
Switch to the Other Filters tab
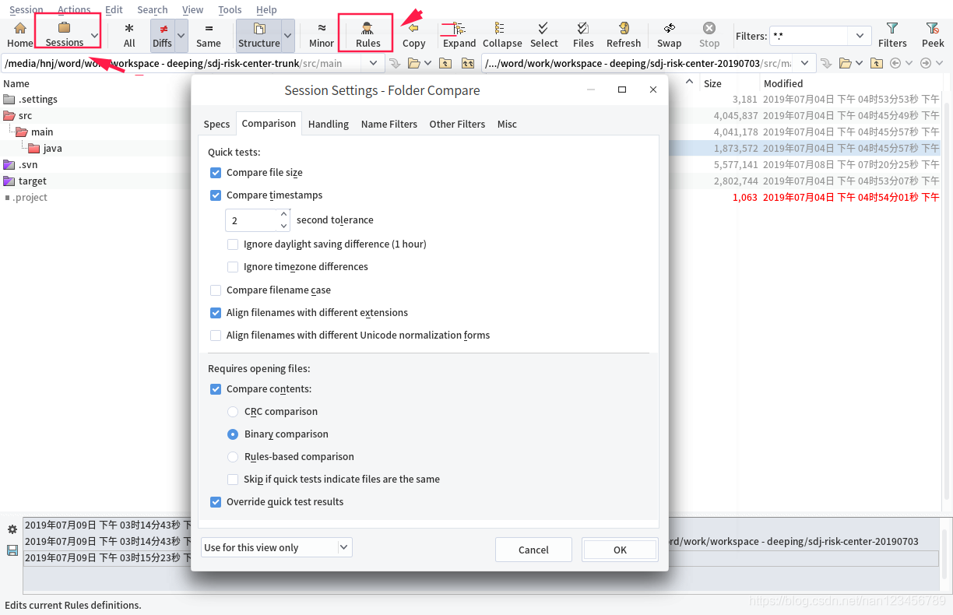[457, 124]
